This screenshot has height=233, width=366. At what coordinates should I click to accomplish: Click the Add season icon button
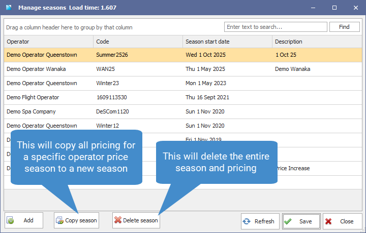[10, 220]
